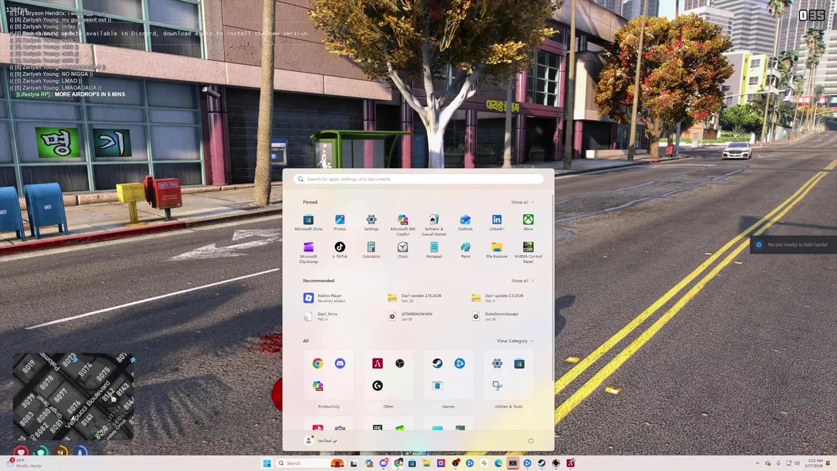Open the Games category label
837x471 pixels.
(449, 407)
